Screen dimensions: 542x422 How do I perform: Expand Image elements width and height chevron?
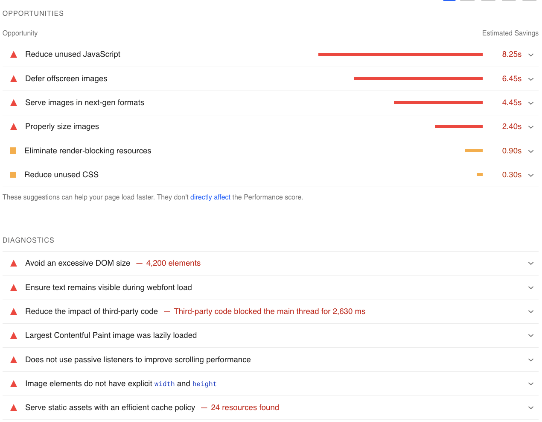click(x=531, y=384)
